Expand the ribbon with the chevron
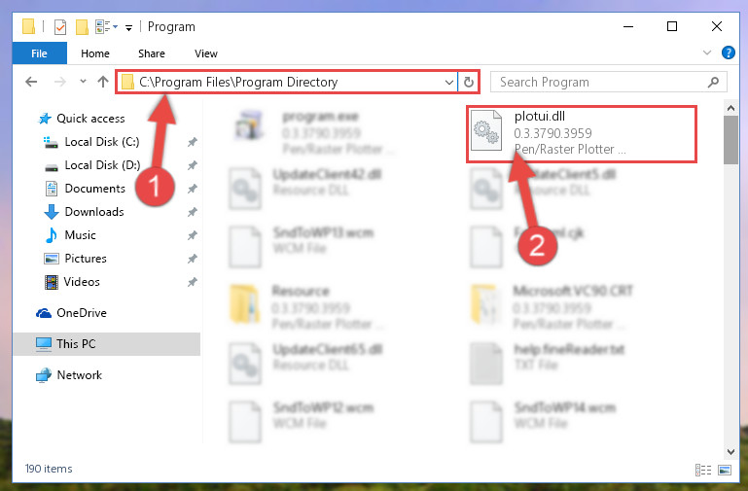 click(x=707, y=53)
